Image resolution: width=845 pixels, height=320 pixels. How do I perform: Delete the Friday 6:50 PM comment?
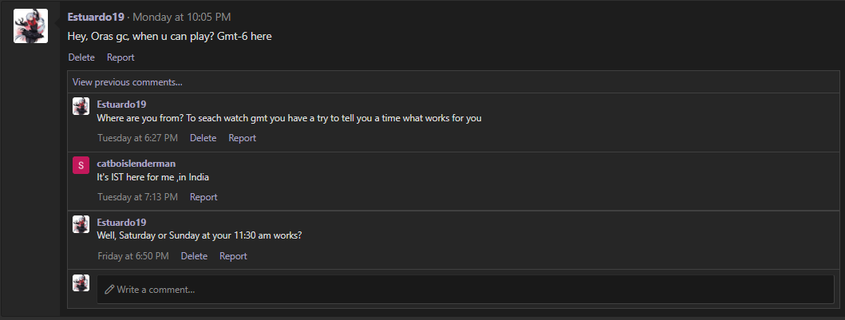pyautogui.click(x=194, y=256)
